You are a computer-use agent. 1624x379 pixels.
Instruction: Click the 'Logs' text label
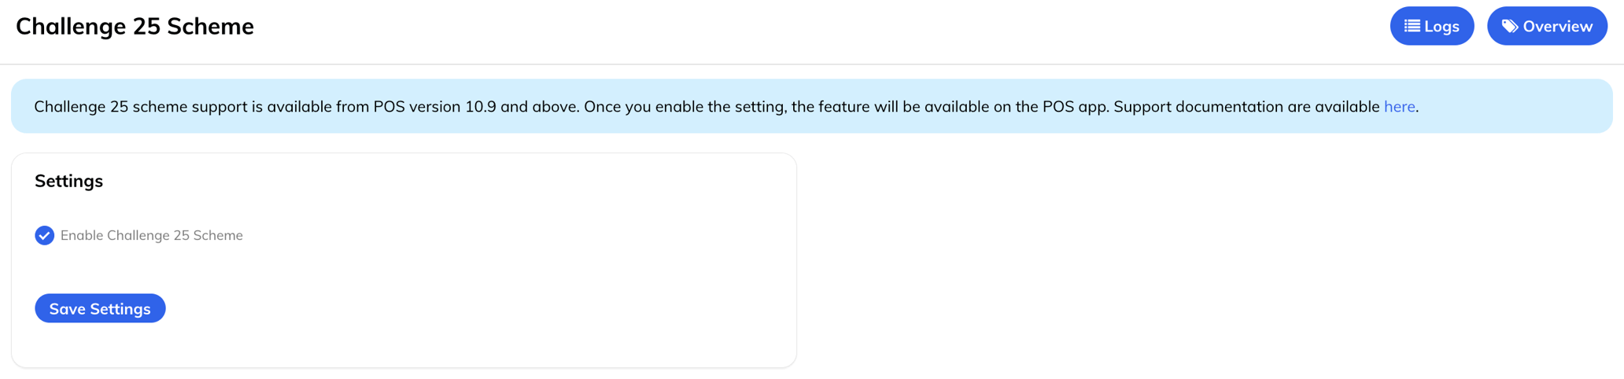1441,26
